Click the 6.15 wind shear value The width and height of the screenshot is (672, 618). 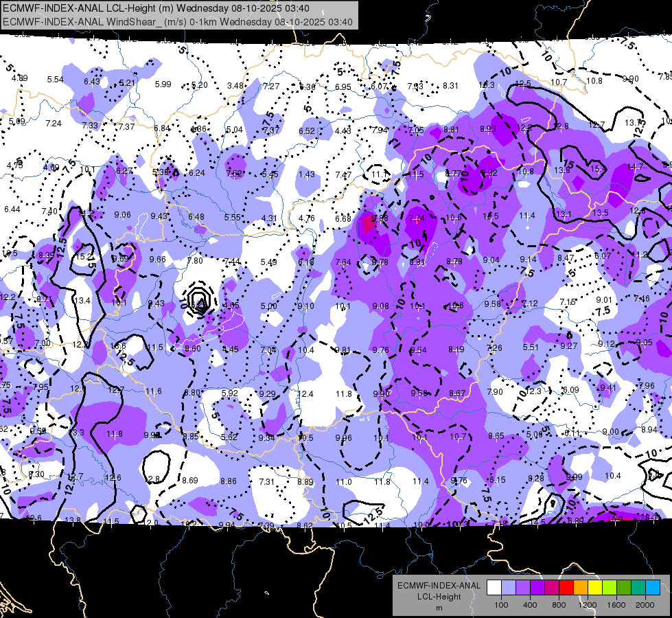[498, 480]
